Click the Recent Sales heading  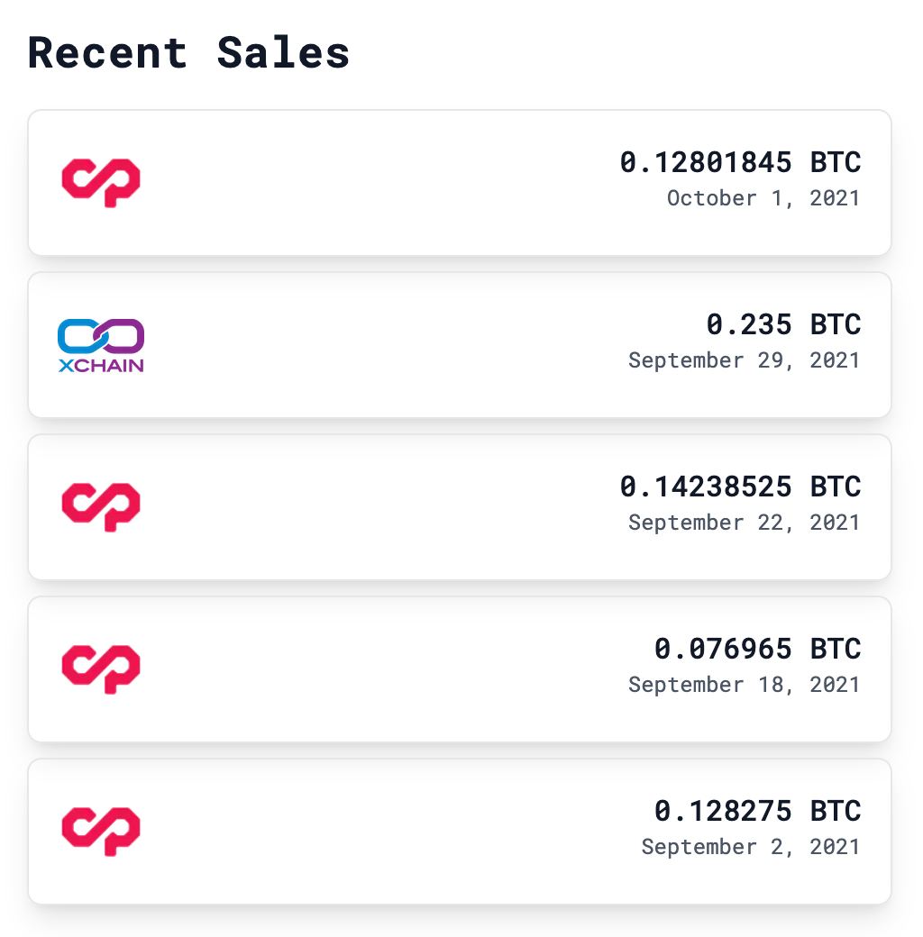[188, 52]
